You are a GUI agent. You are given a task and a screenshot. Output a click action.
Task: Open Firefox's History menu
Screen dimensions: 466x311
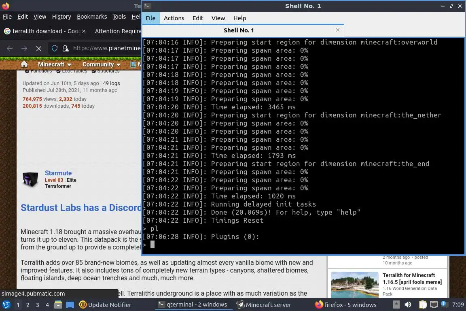61,17
